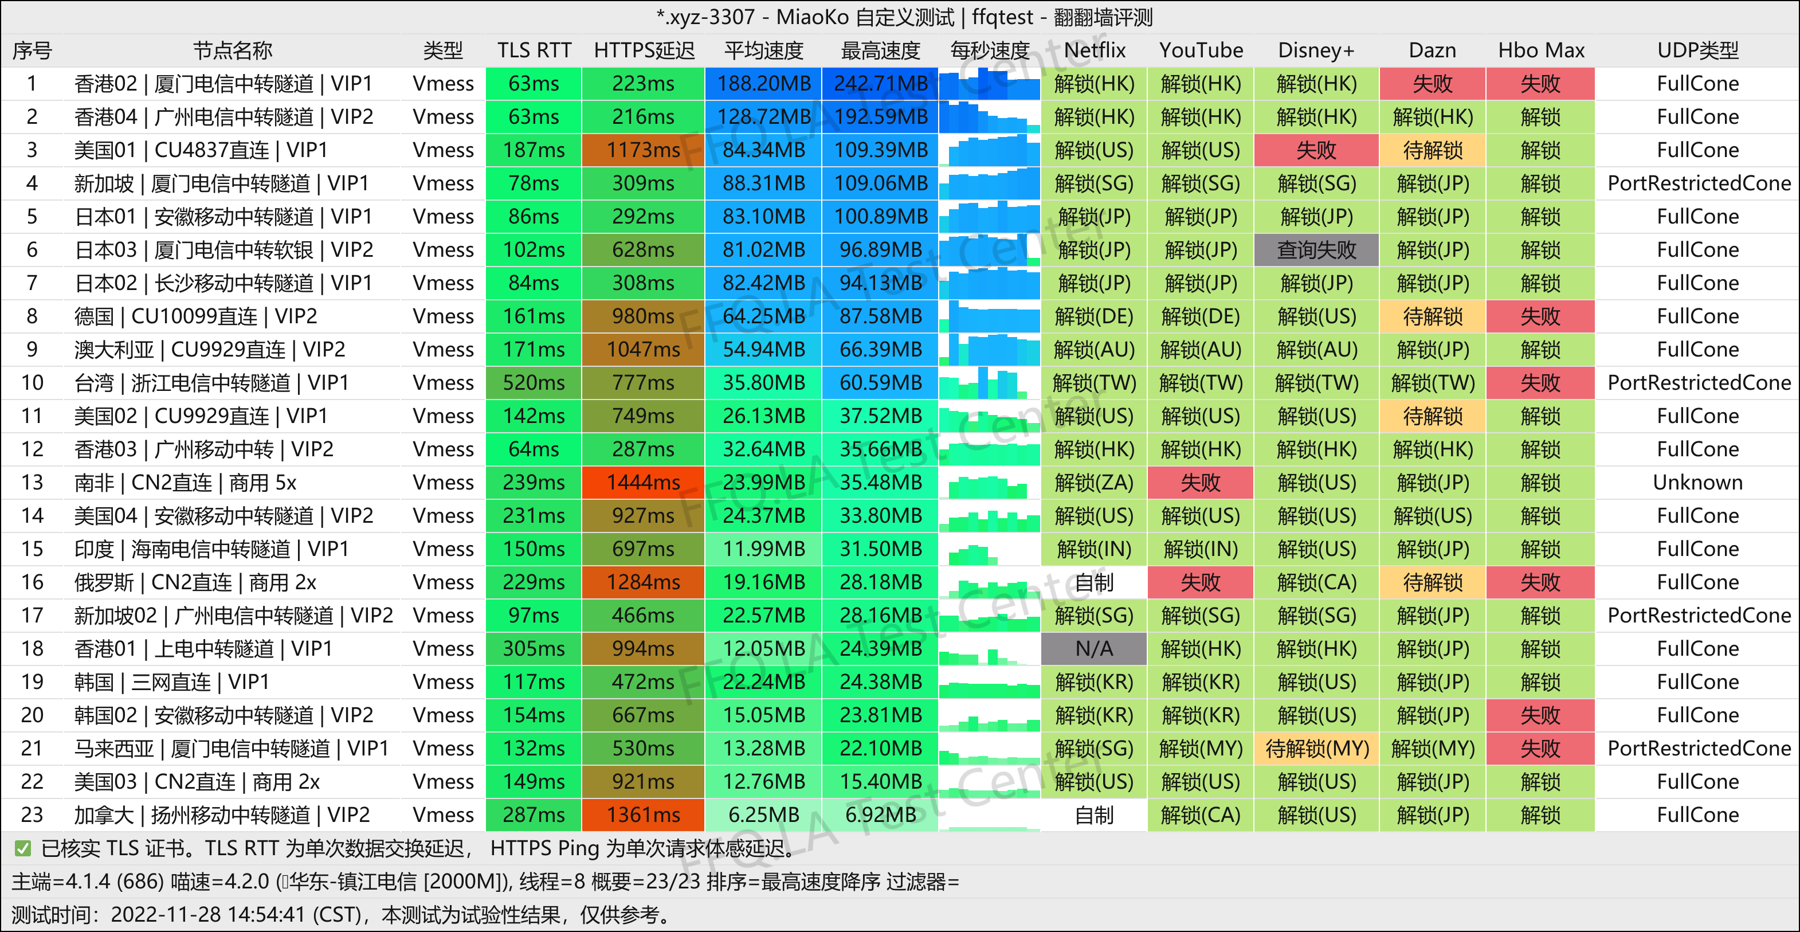Viewport: 1800px width, 932px height.
Task: Click the gray 查询失败 Disney+ cell
Action: pos(1316,250)
